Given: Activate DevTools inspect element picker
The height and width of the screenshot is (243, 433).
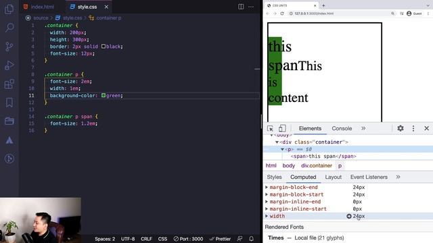Looking at the screenshot, I should tap(270, 128).
